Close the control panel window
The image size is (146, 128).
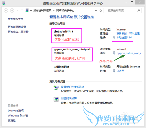(x=140, y=3)
